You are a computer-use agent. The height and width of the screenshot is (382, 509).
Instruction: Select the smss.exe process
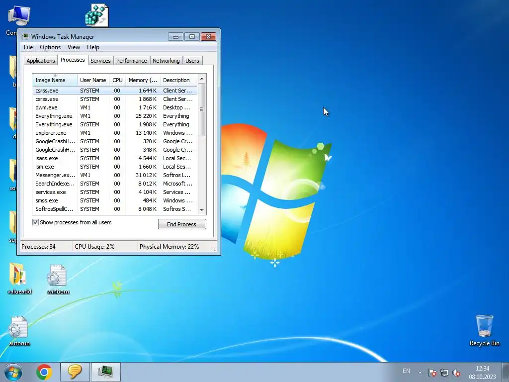[115, 200]
